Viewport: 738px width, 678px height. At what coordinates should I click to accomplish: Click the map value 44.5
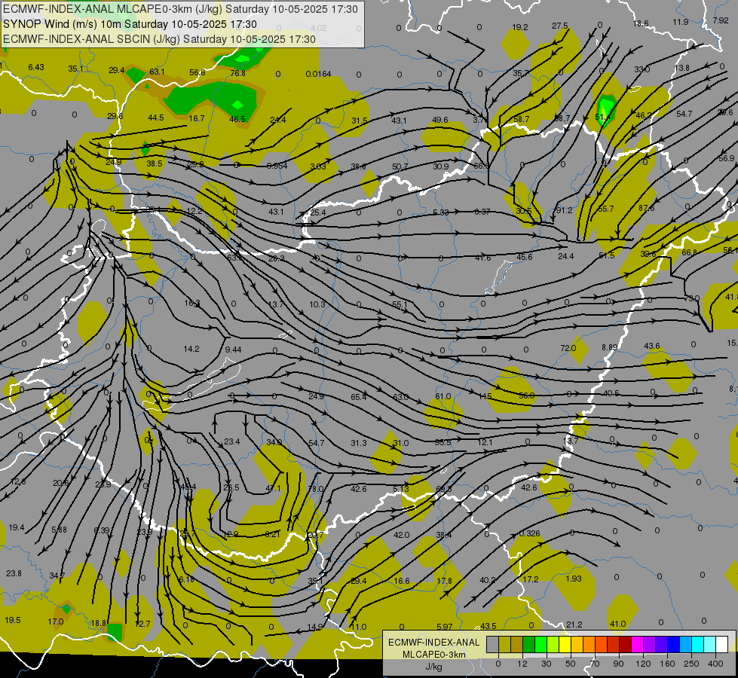click(156, 118)
